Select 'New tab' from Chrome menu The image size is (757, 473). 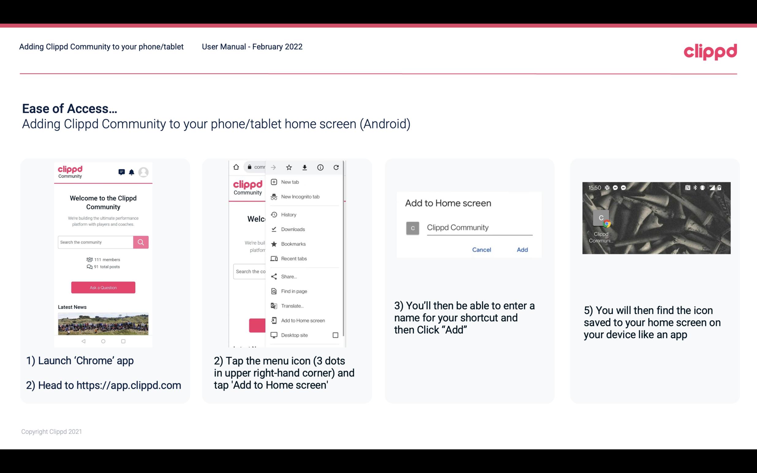tap(290, 182)
